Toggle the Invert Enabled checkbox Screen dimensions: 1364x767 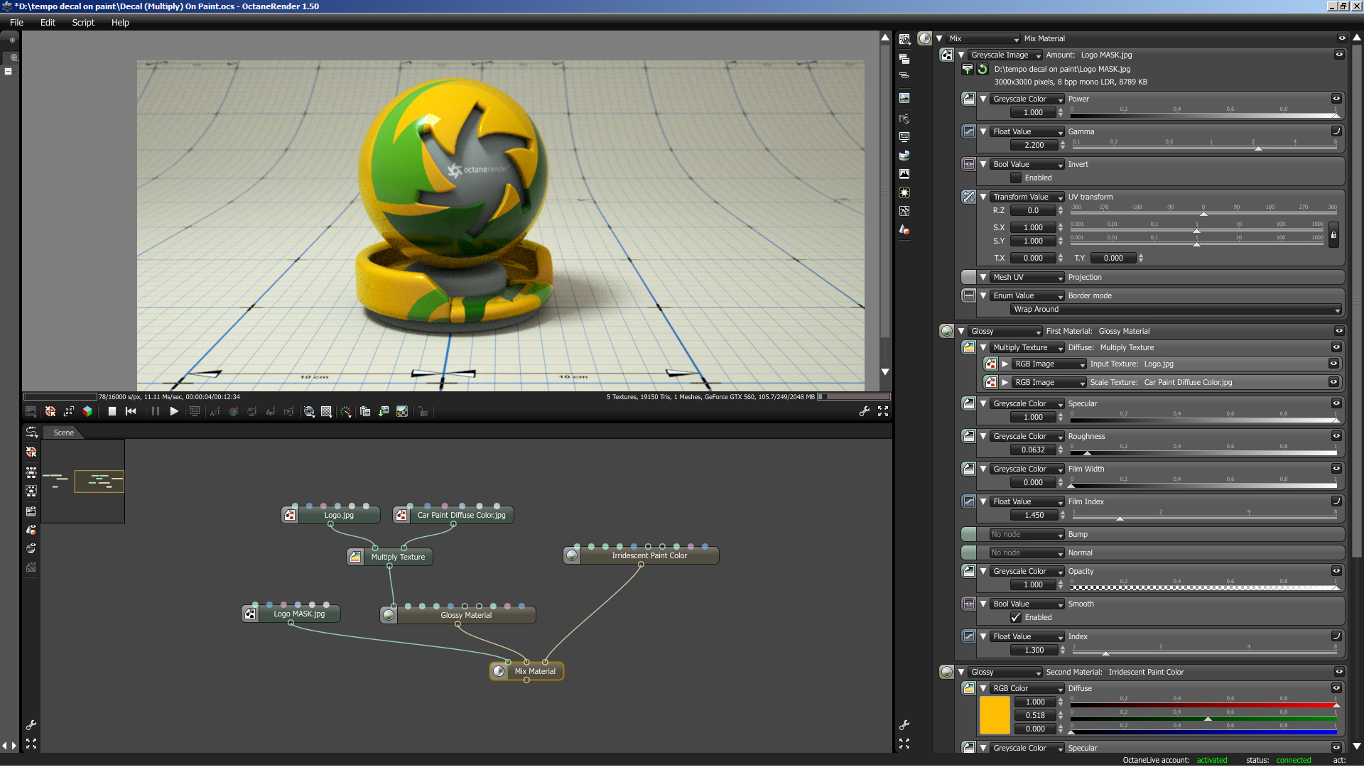point(1016,178)
